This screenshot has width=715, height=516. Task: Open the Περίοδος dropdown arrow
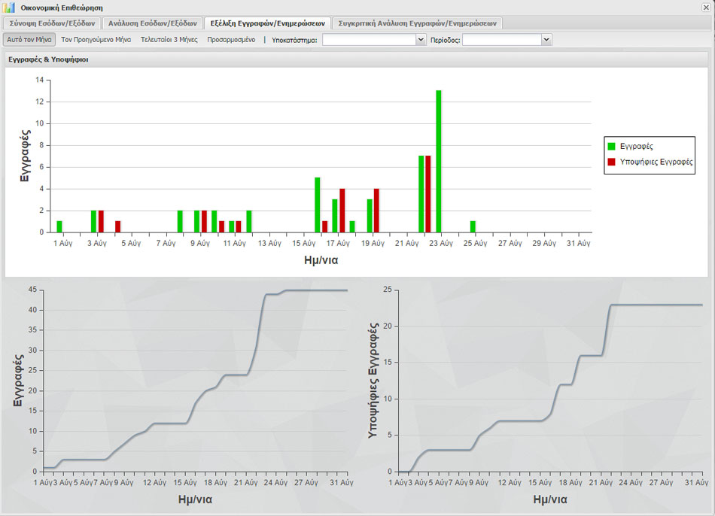(546, 39)
